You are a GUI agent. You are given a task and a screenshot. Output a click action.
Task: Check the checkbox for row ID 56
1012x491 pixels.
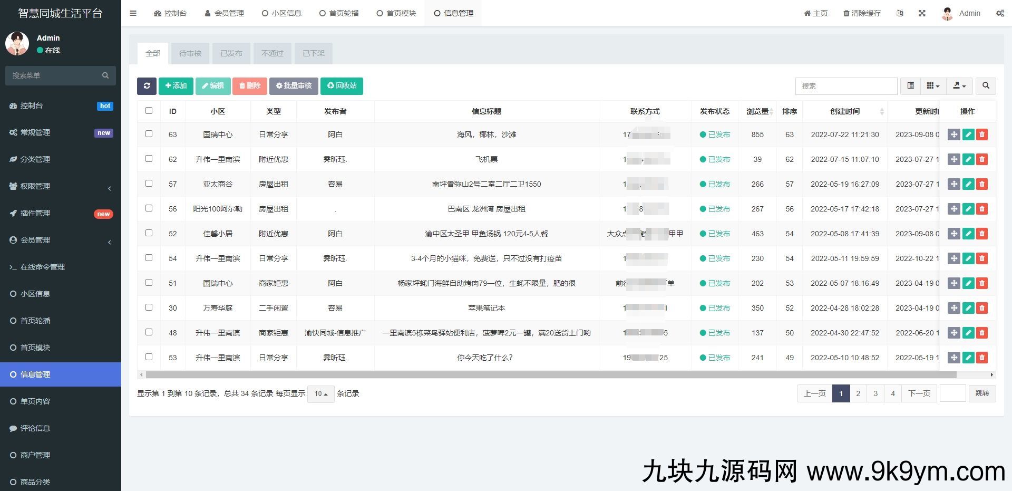pos(149,208)
